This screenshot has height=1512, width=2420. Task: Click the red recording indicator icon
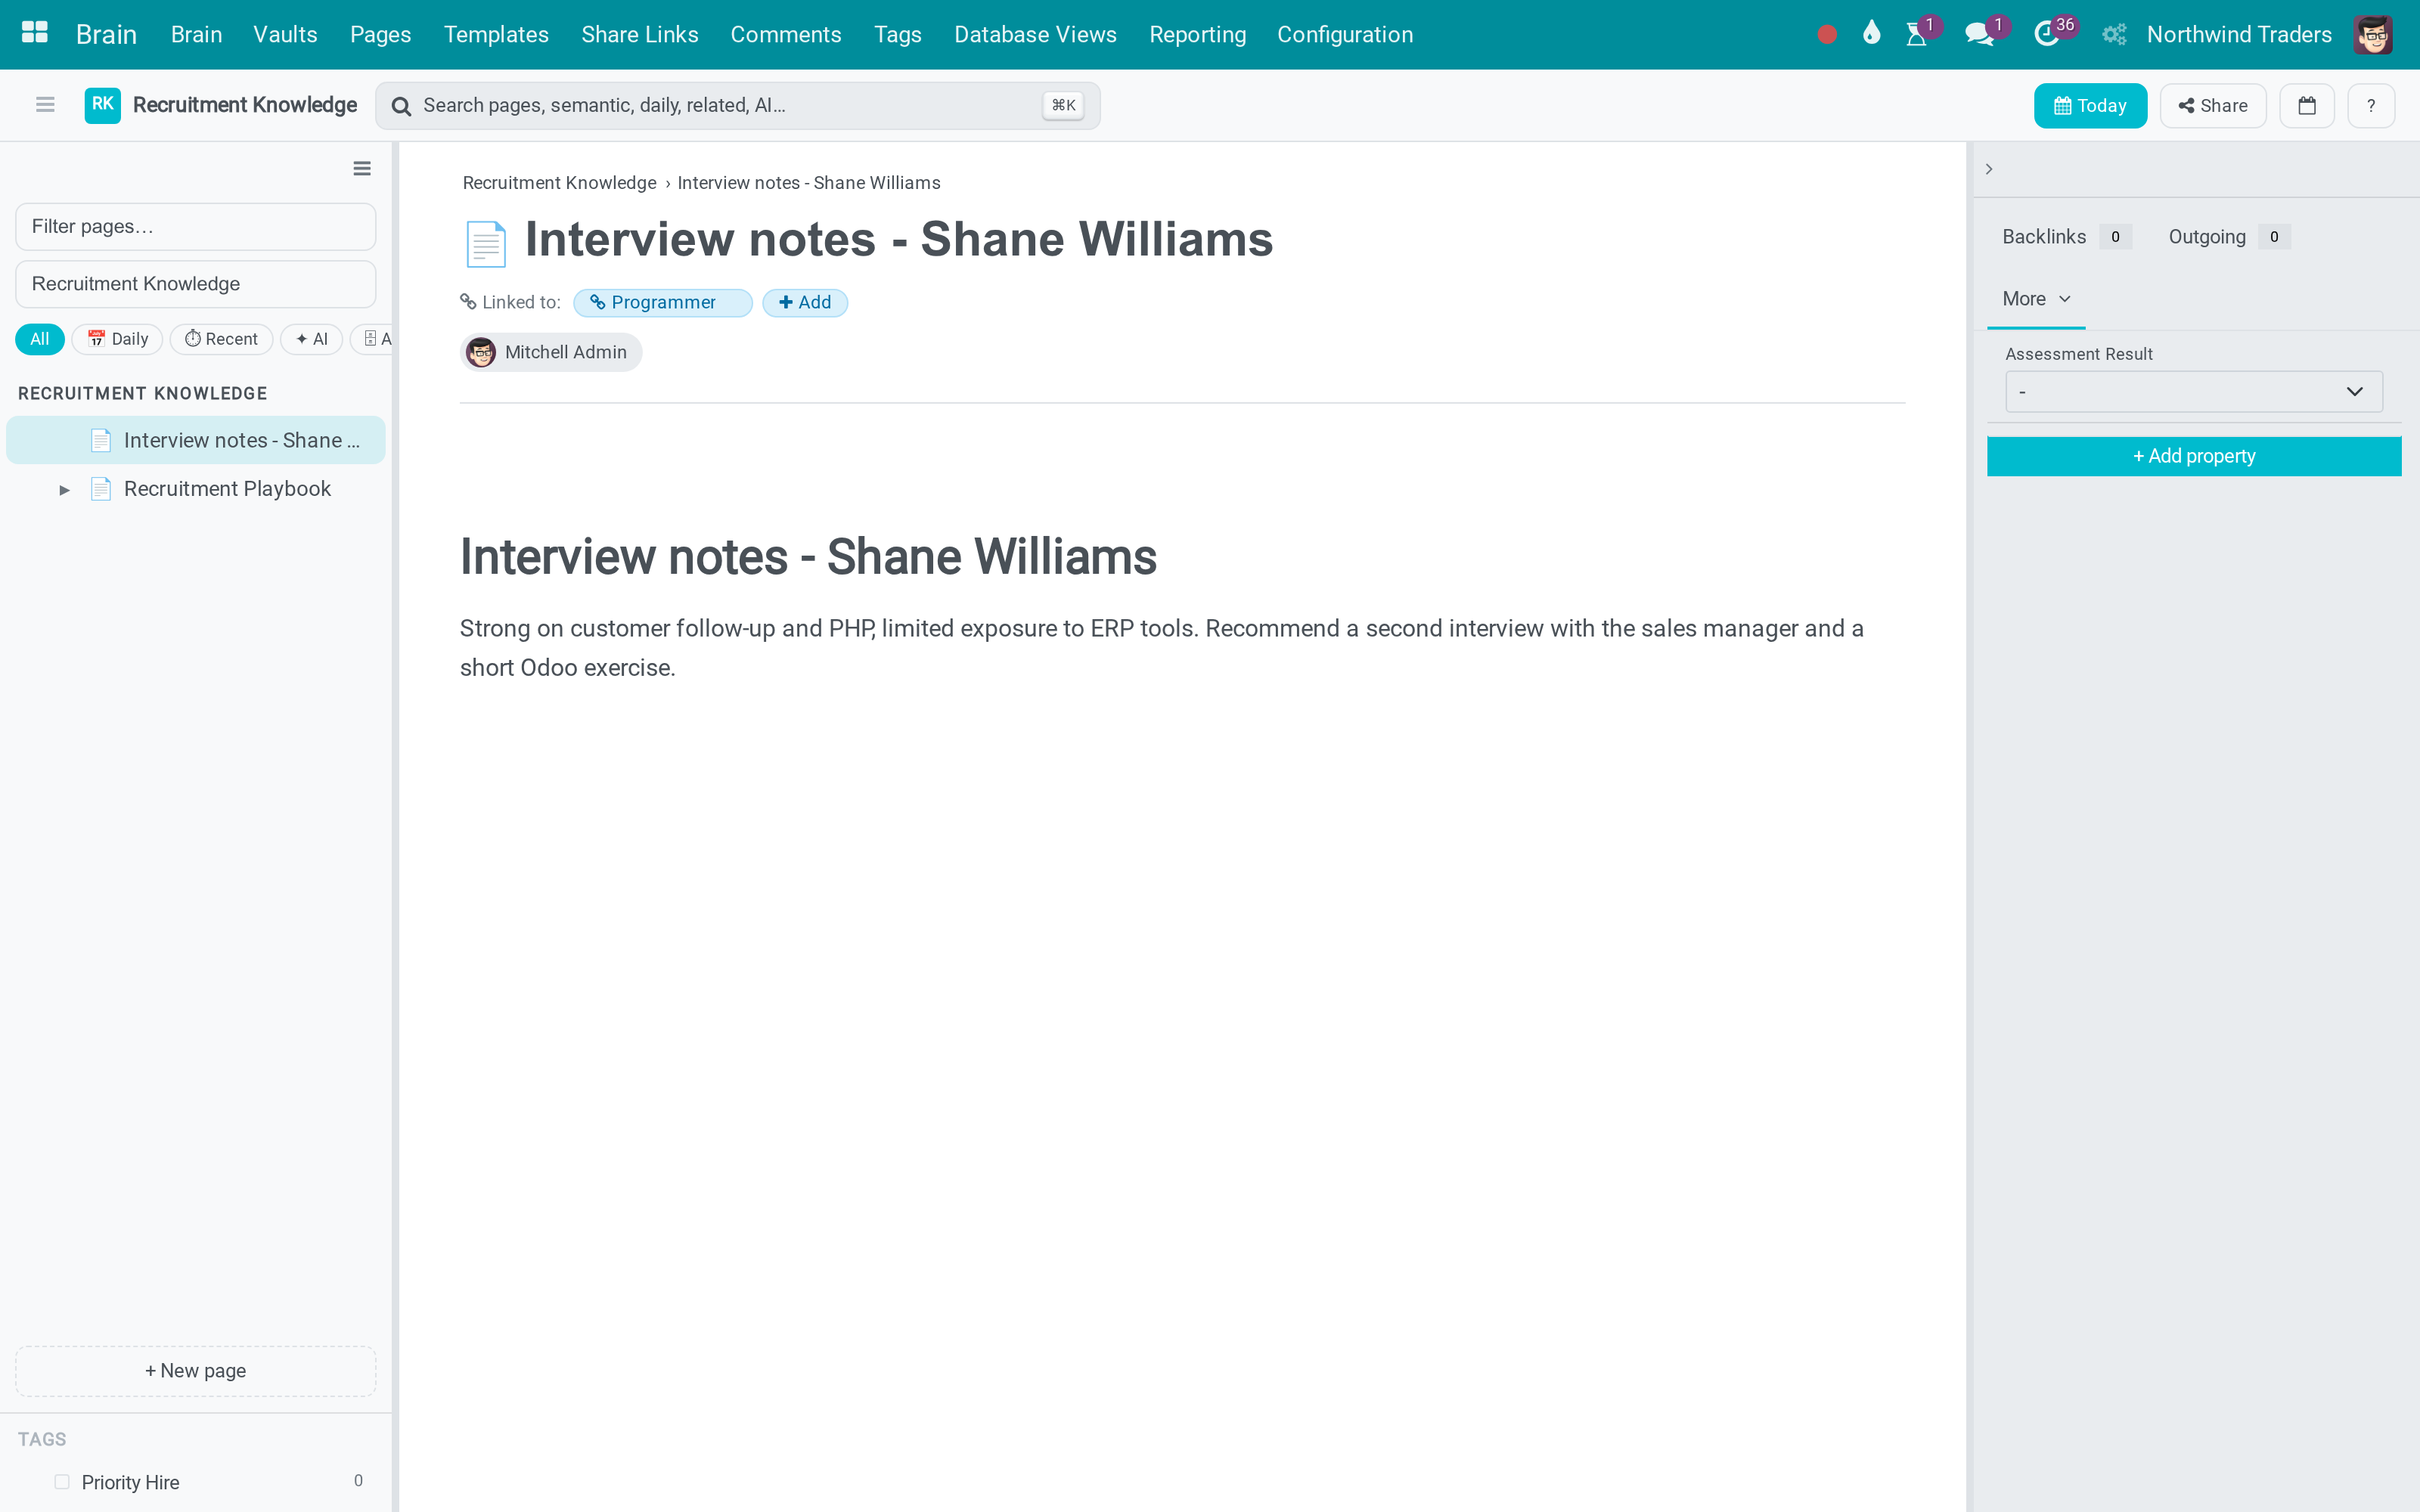(x=1826, y=35)
